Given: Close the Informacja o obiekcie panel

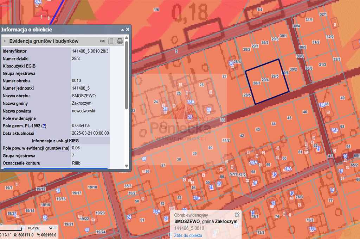Looking at the screenshot, I should coord(128,30).
